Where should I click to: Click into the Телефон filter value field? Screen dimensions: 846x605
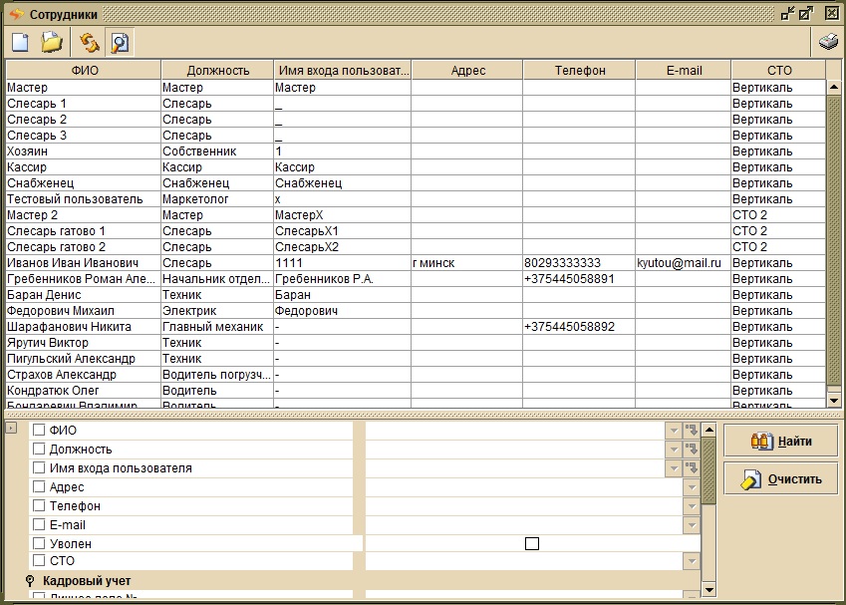(524, 505)
